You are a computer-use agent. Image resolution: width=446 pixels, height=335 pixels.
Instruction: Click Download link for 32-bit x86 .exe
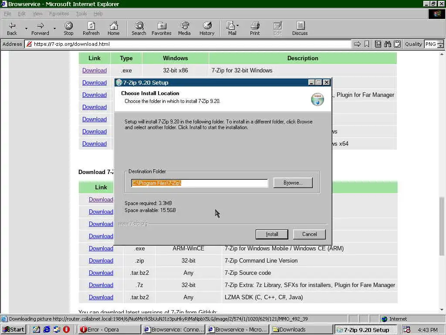95,70
